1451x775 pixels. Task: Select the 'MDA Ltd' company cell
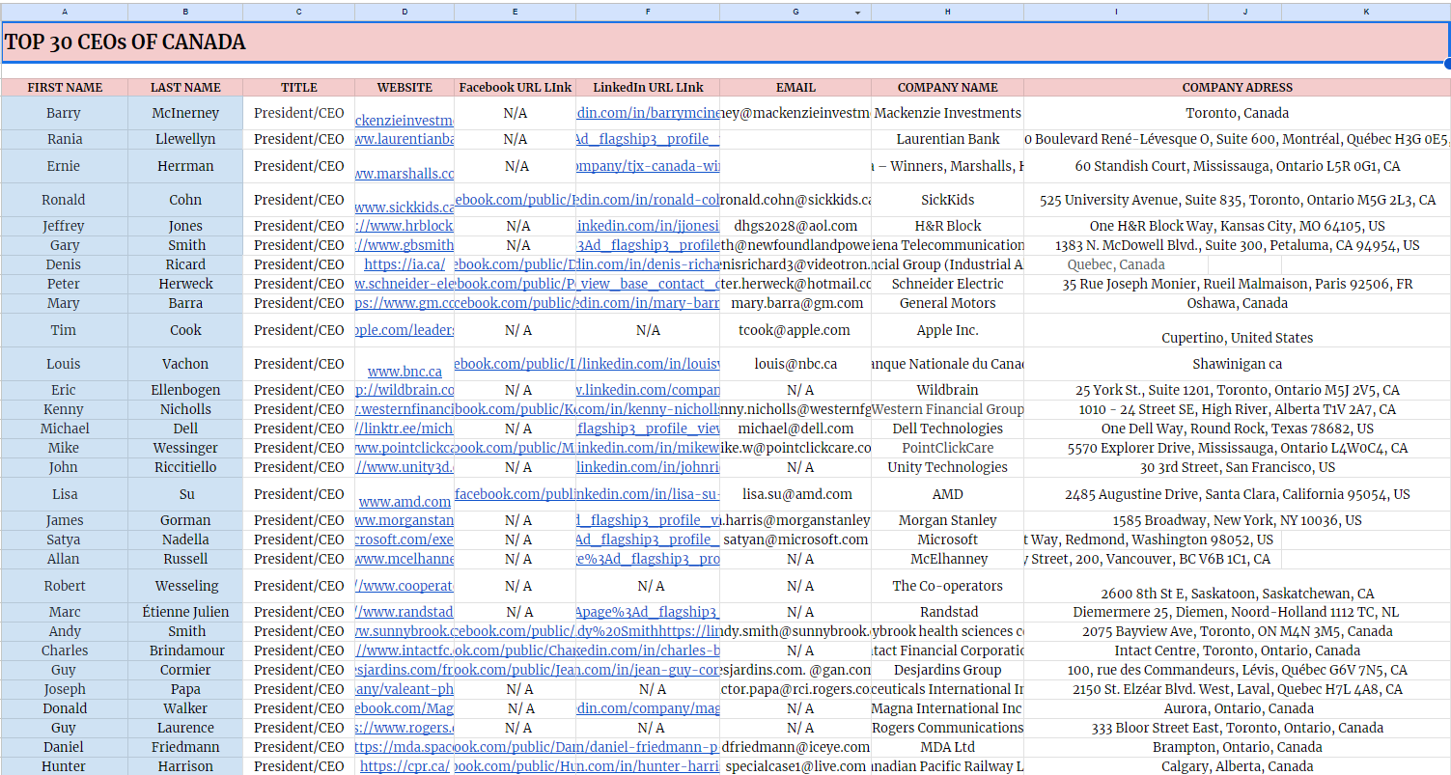click(948, 747)
